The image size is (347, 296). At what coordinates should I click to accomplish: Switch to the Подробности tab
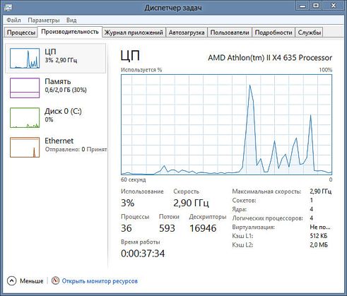coord(274,32)
